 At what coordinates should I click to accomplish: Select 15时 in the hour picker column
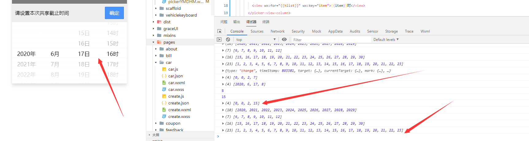[x=113, y=43]
